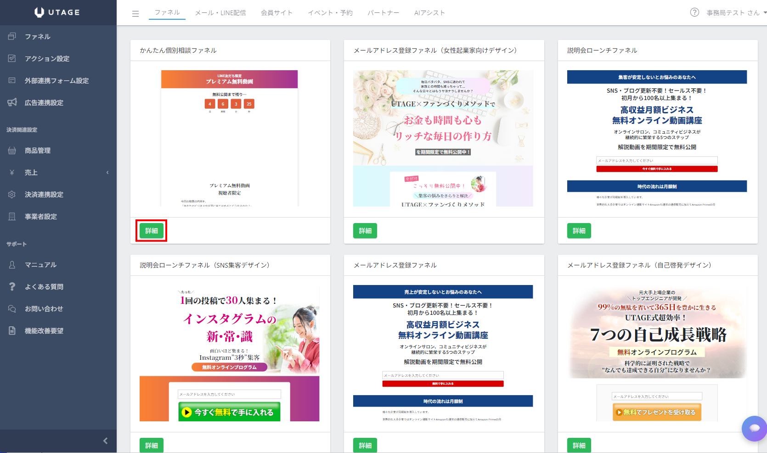Switch to メール・LINE配信 tab
767x453 pixels.
coord(220,13)
